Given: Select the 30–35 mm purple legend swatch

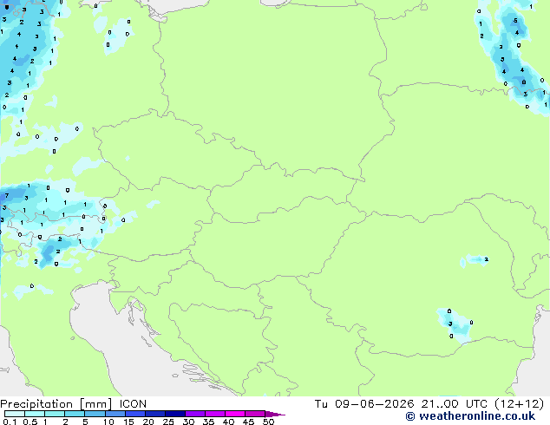Looking at the screenshot, I should pos(194,414).
